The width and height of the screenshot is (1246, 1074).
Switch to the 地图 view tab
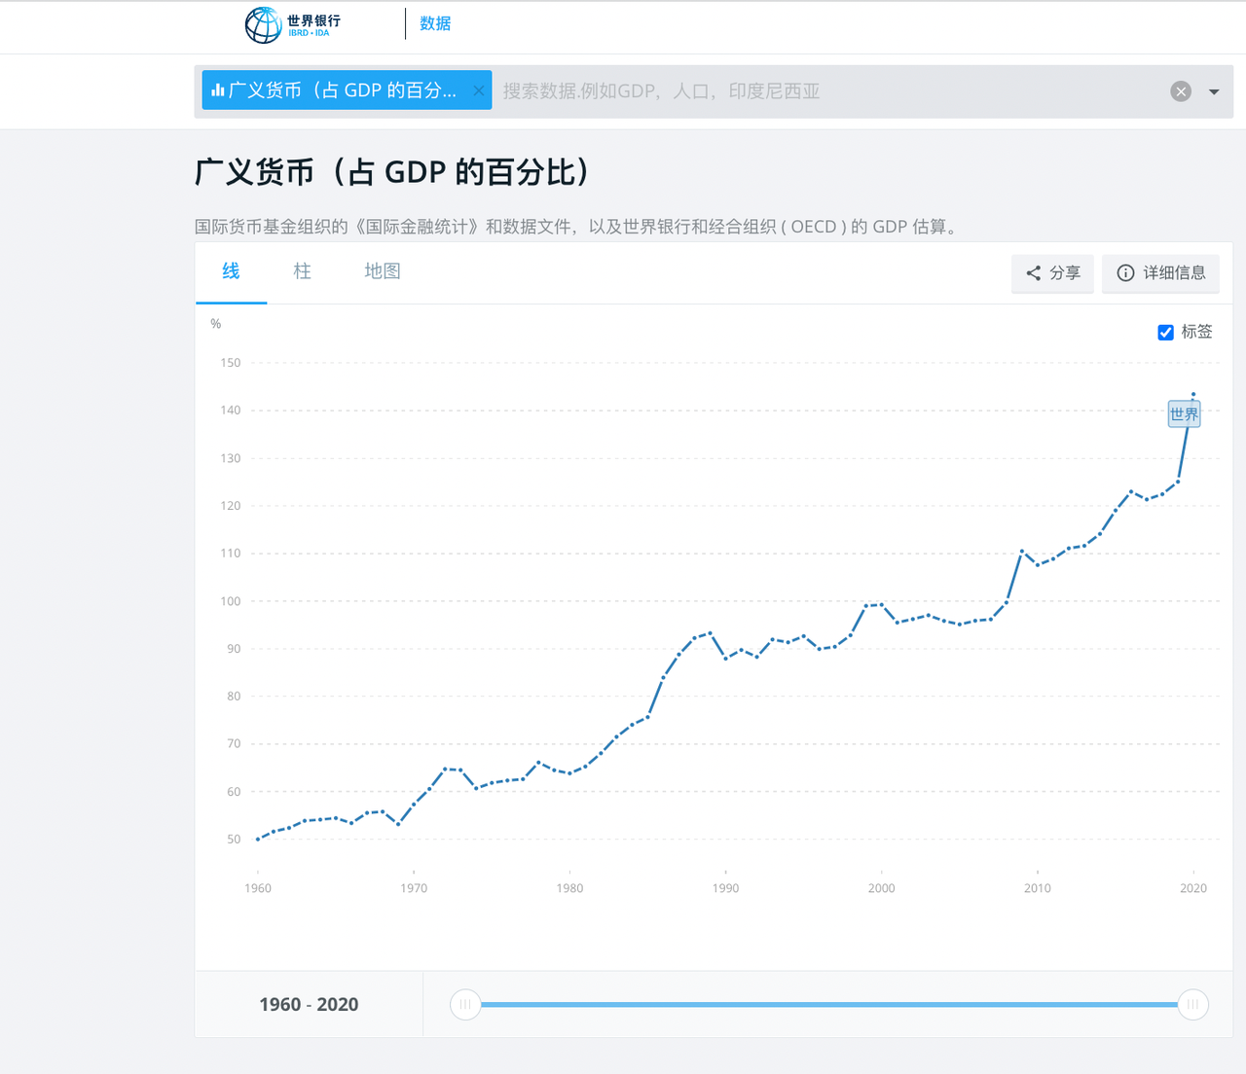click(x=382, y=271)
